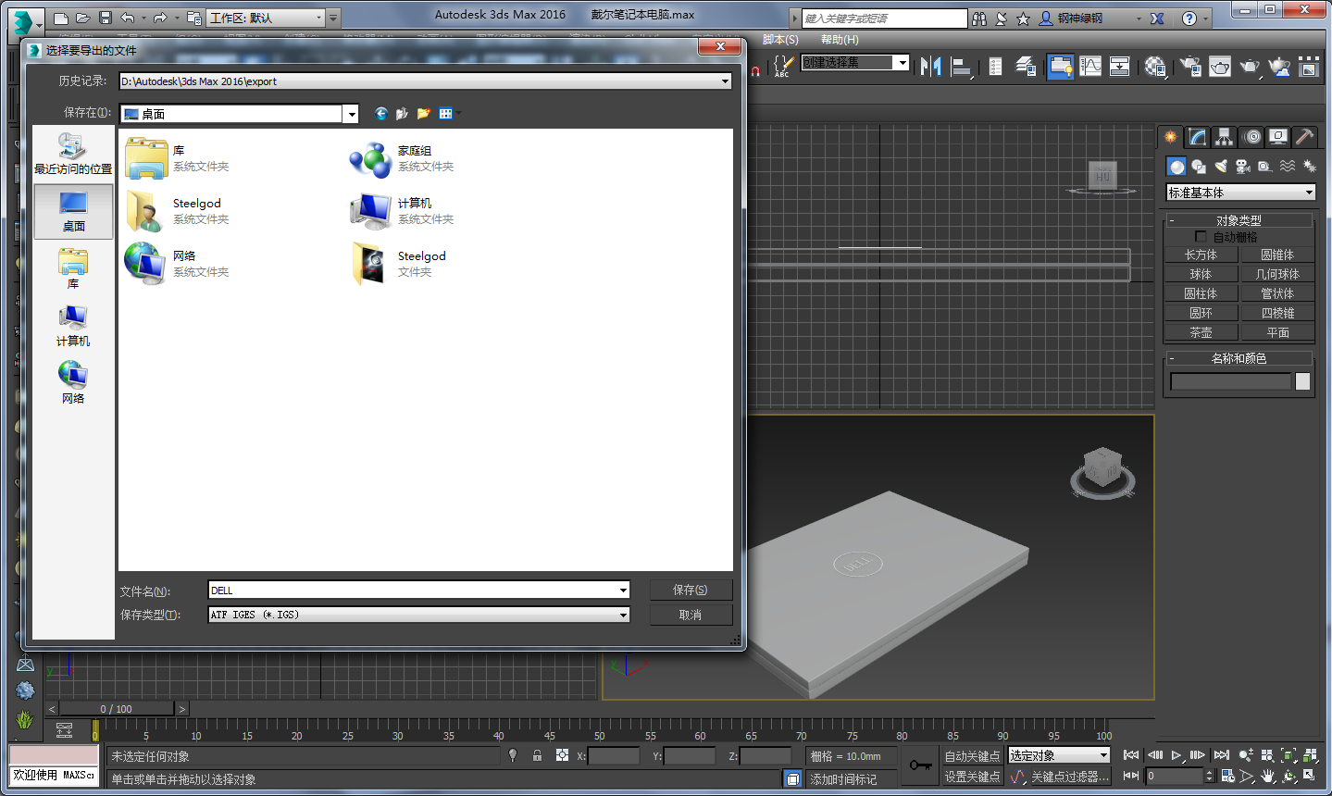Screen dimensions: 1332x796
Task: Toggle the 设置关键点 mode button
Action: 972,777
